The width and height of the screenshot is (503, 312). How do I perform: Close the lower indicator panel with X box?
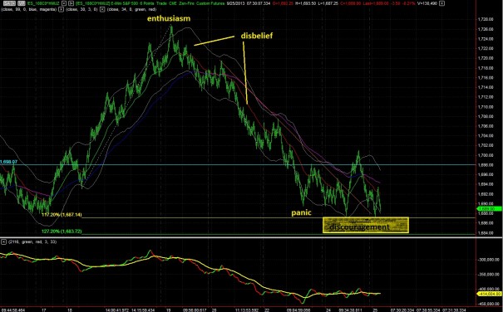(x=3, y=241)
